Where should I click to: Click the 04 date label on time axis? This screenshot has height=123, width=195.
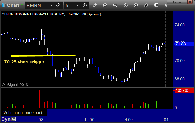tap(166, 120)
